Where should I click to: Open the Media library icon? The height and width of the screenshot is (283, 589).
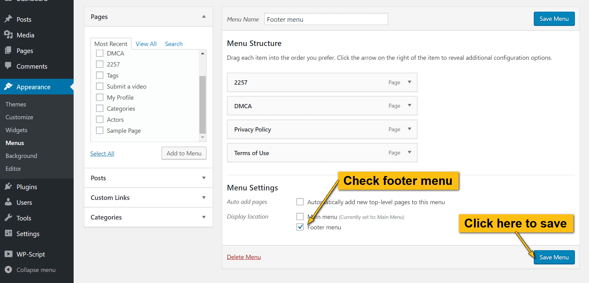pos(8,35)
